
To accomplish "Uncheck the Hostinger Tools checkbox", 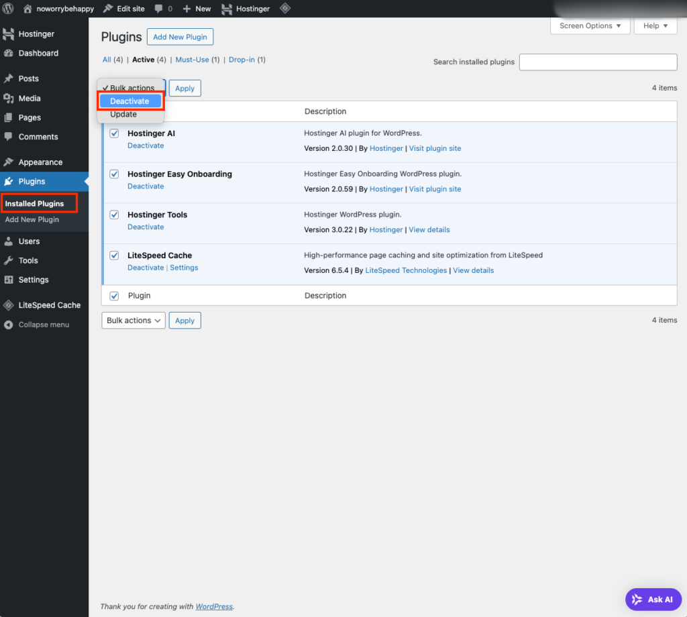I will coord(114,215).
